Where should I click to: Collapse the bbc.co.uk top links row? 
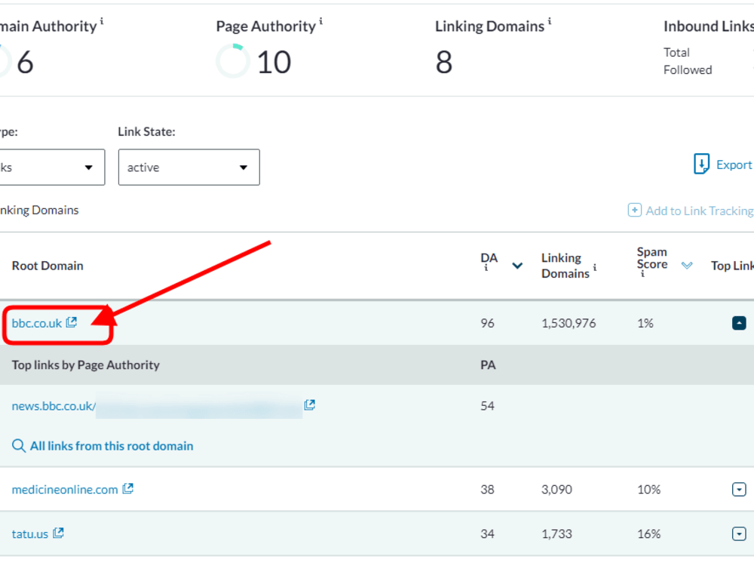point(739,323)
